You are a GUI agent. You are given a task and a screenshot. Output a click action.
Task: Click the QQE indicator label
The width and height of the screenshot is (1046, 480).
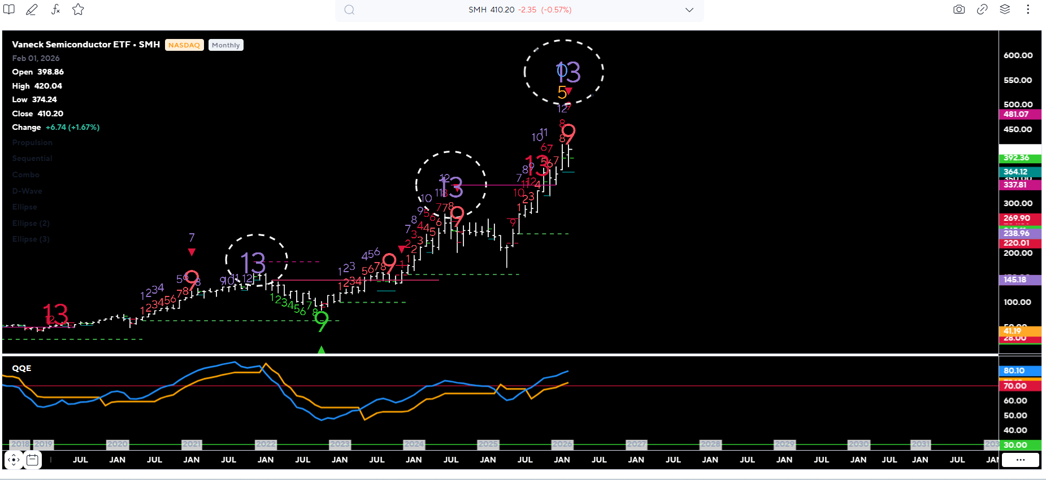click(22, 368)
